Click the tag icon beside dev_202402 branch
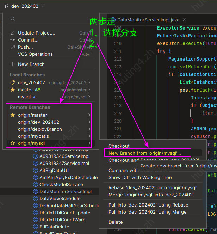 pyautogui.click(x=13, y=83)
